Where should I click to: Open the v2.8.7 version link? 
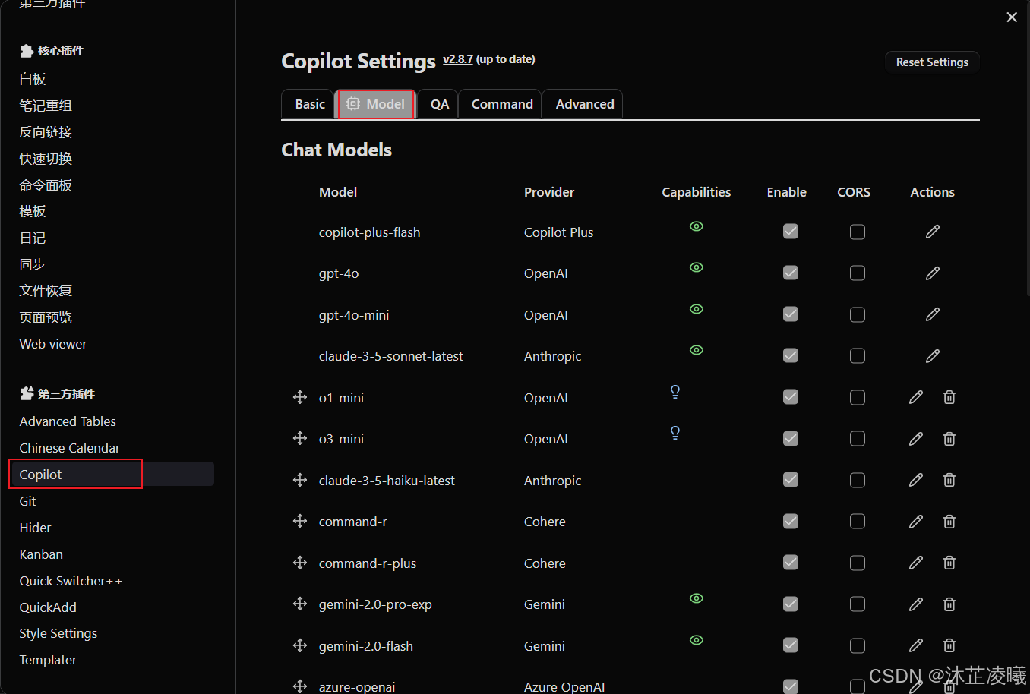(458, 59)
